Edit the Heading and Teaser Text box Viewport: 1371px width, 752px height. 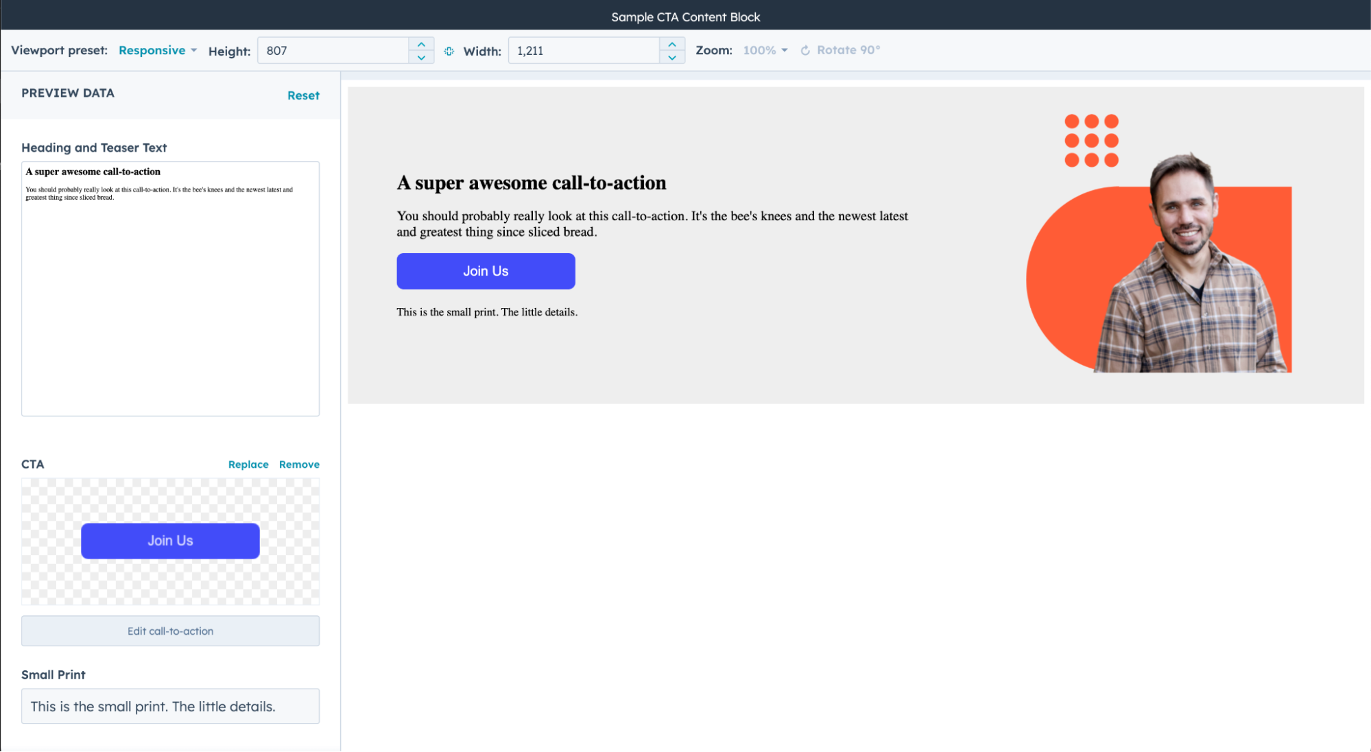point(170,288)
